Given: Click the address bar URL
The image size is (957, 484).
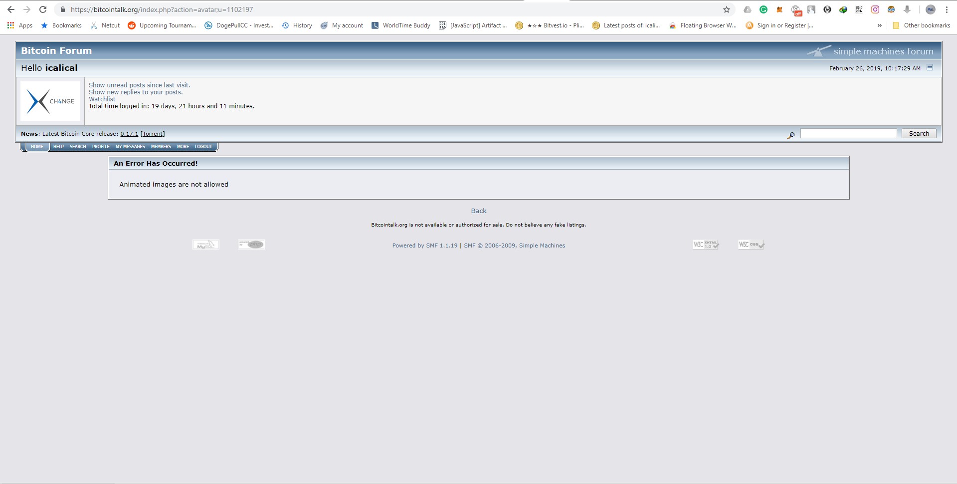Looking at the screenshot, I should [162, 9].
